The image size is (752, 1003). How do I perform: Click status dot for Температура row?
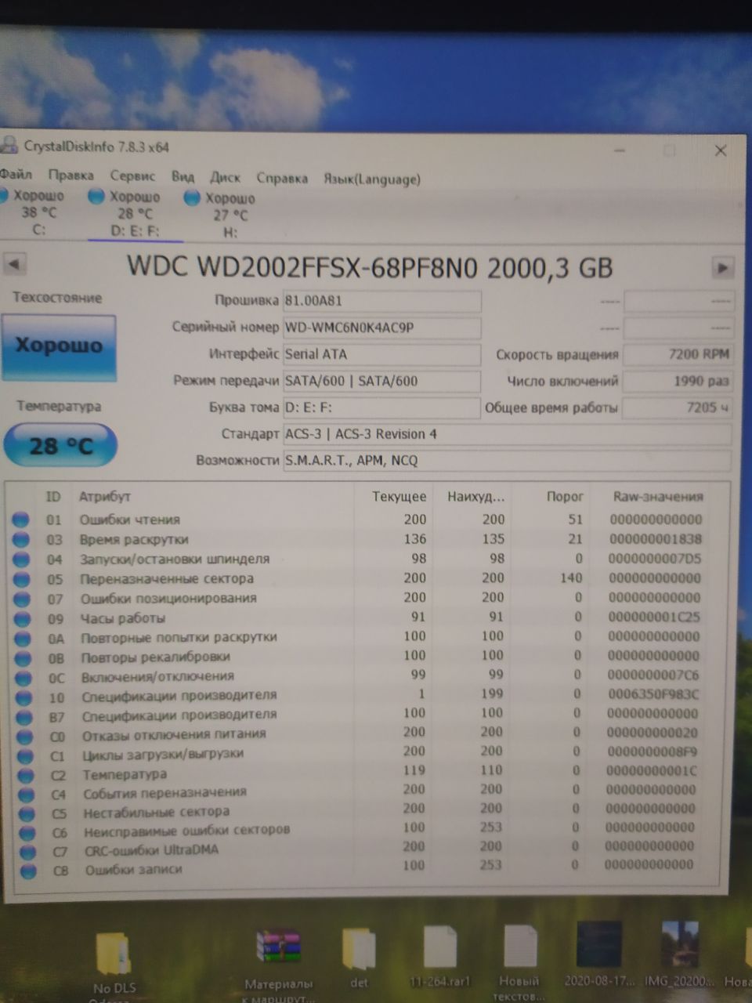26,776
